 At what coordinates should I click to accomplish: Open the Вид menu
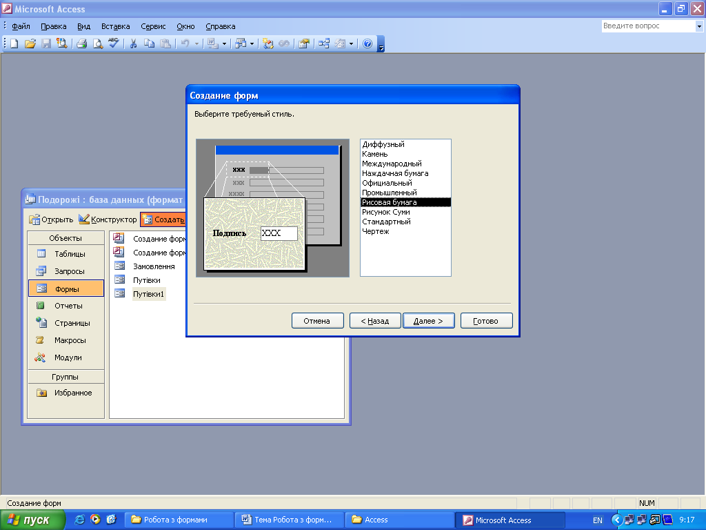pyautogui.click(x=83, y=27)
